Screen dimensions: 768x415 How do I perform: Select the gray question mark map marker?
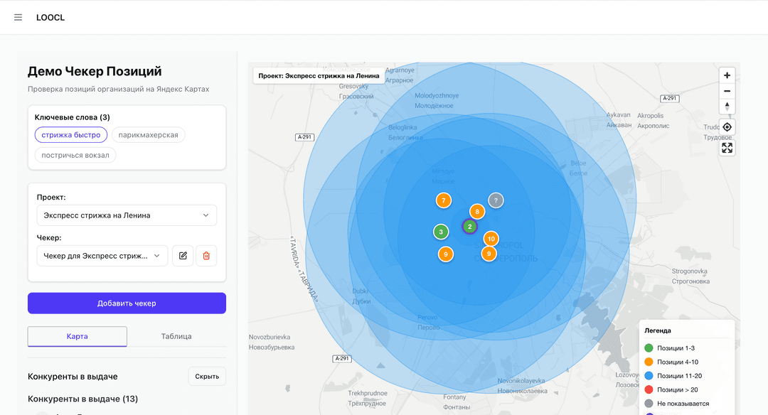click(496, 200)
